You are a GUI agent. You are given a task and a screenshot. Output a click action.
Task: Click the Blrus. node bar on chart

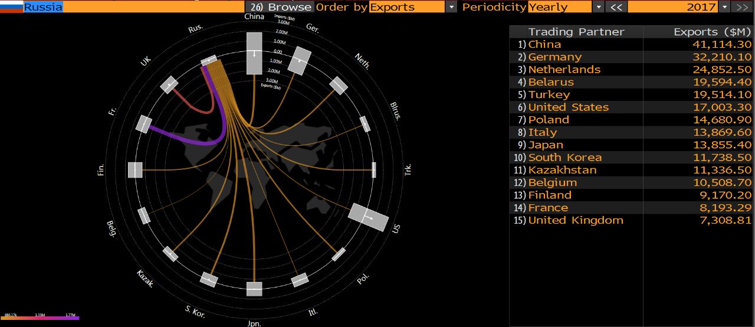[x=365, y=124]
